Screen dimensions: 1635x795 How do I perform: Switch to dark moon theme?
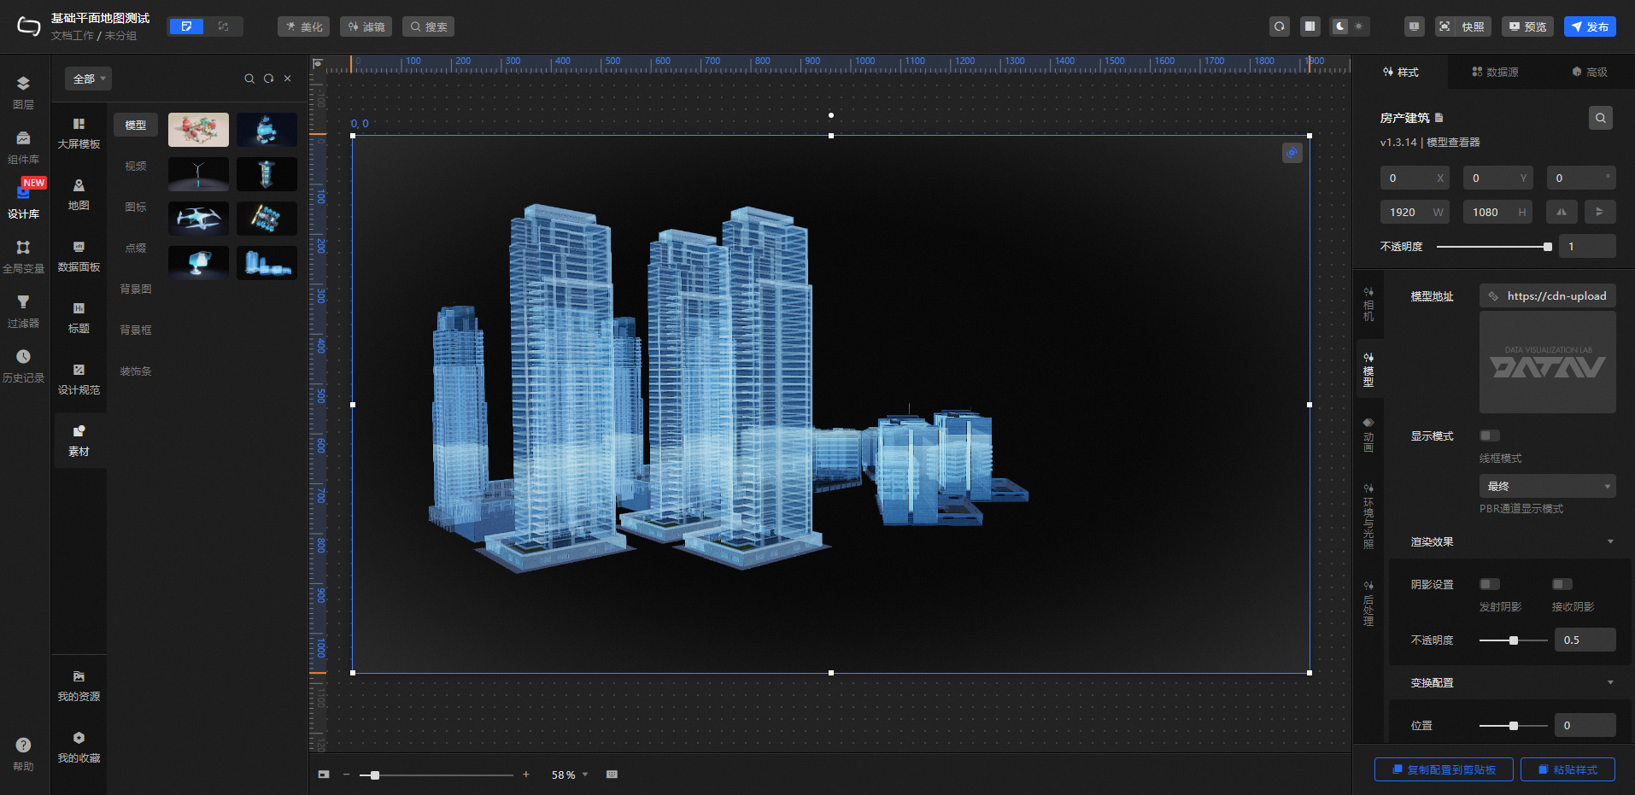tap(1340, 26)
